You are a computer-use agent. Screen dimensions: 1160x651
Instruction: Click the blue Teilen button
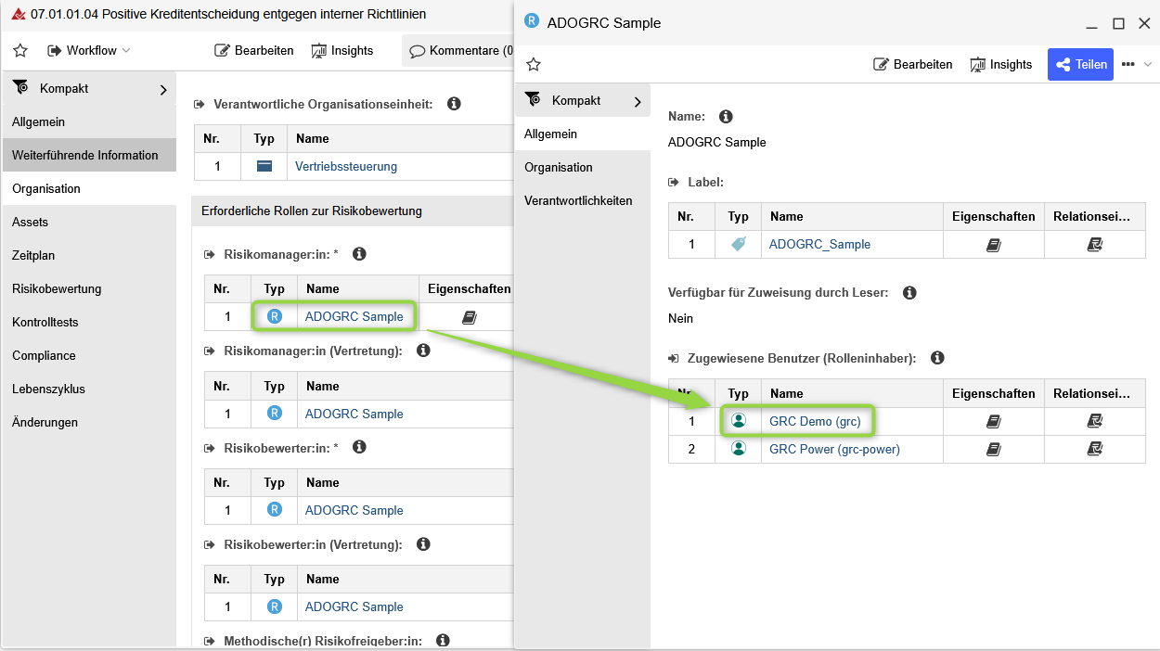pyautogui.click(x=1080, y=65)
